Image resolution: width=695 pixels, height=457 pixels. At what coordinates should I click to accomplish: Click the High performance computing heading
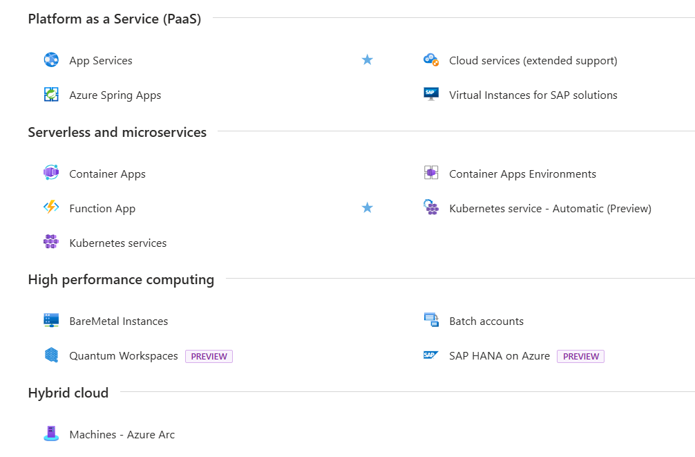click(x=121, y=280)
